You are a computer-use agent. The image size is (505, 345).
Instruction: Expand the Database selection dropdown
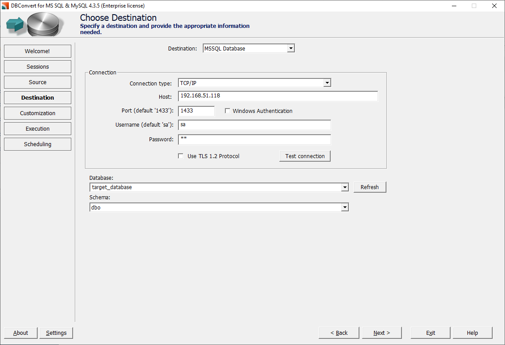345,187
